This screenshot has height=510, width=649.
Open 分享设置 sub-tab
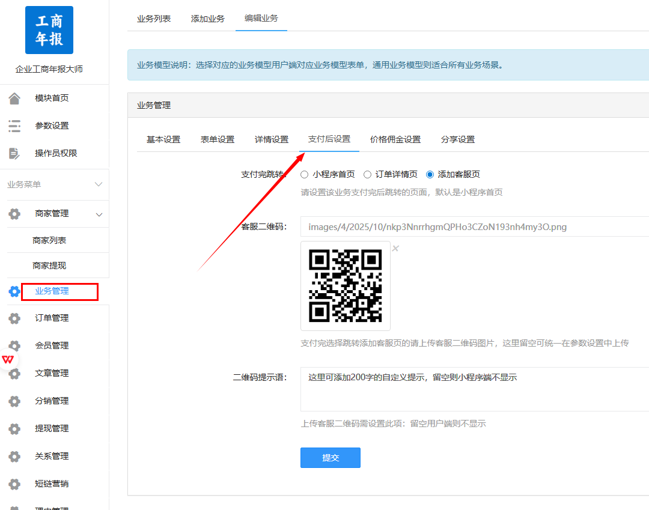pyautogui.click(x=458, y=139)
